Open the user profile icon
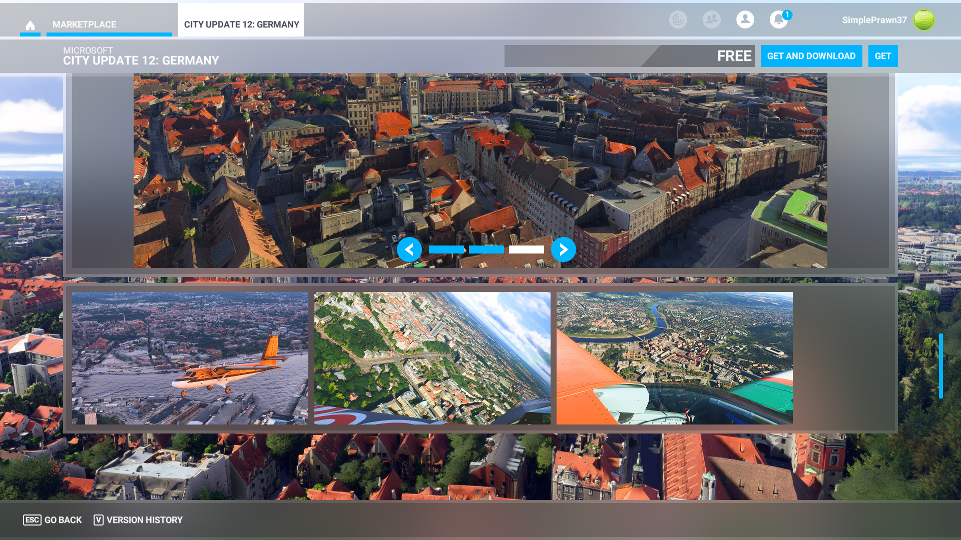The image size is (961, 540). click(745, 19)
